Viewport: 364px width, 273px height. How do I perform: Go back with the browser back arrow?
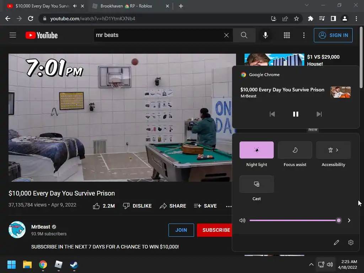[x=8, y=18]
